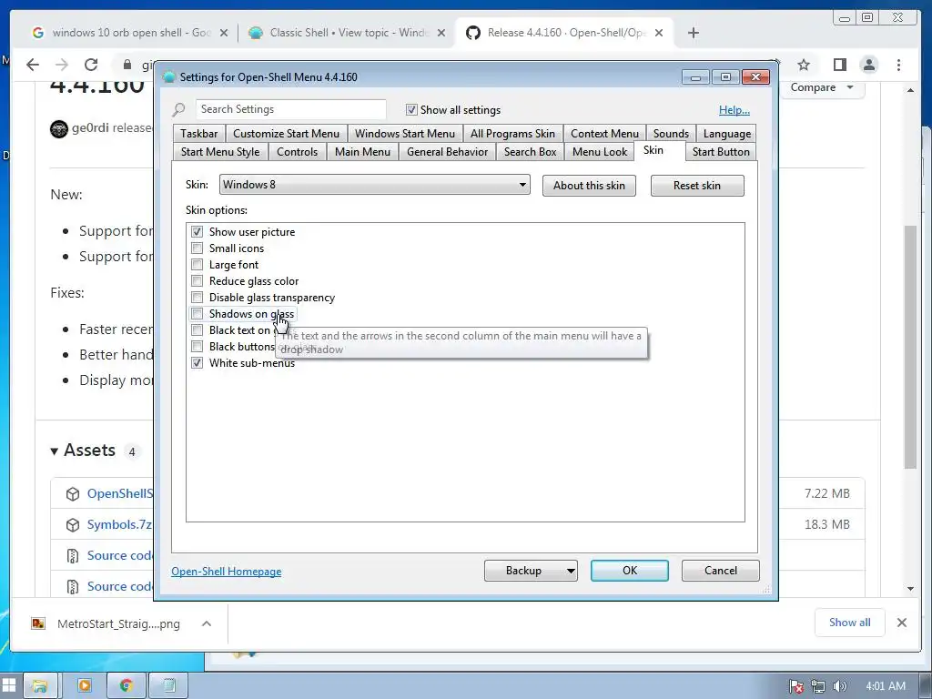The image size is (932, 699).
Task: Toggle the Show all settings checkbox
Action: click(411, 109)
